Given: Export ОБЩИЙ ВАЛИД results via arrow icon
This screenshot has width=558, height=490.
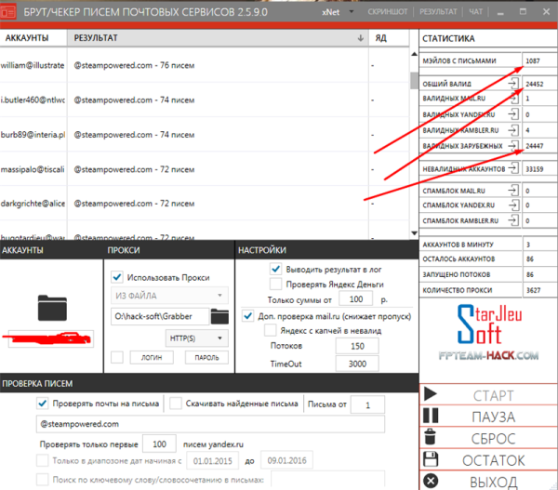Looking at the screenshot, I should click(x=512, y=84).
